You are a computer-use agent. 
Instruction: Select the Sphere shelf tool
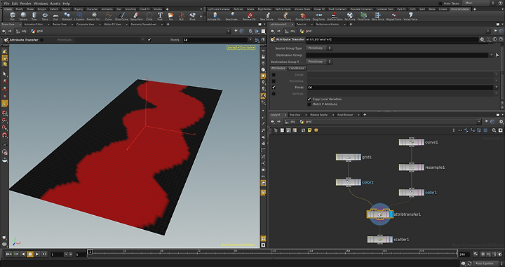pos(23,16)
